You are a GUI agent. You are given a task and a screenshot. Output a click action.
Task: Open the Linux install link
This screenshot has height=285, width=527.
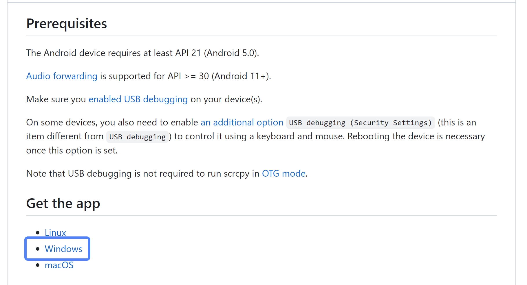[x=55, y=233]
